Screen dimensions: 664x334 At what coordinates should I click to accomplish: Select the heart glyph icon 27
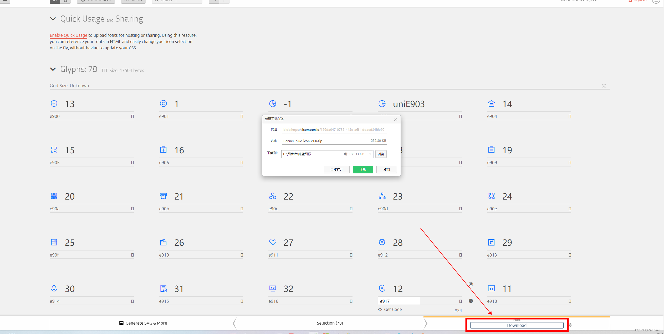tap(273, 242)
